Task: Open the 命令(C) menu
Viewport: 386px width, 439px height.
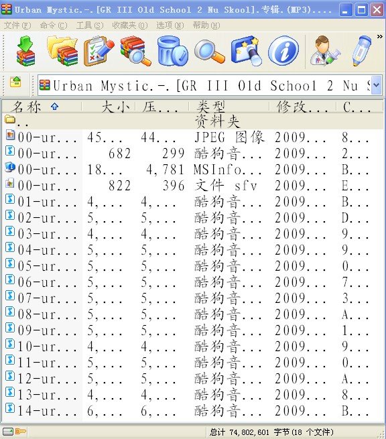Action: 54,25
